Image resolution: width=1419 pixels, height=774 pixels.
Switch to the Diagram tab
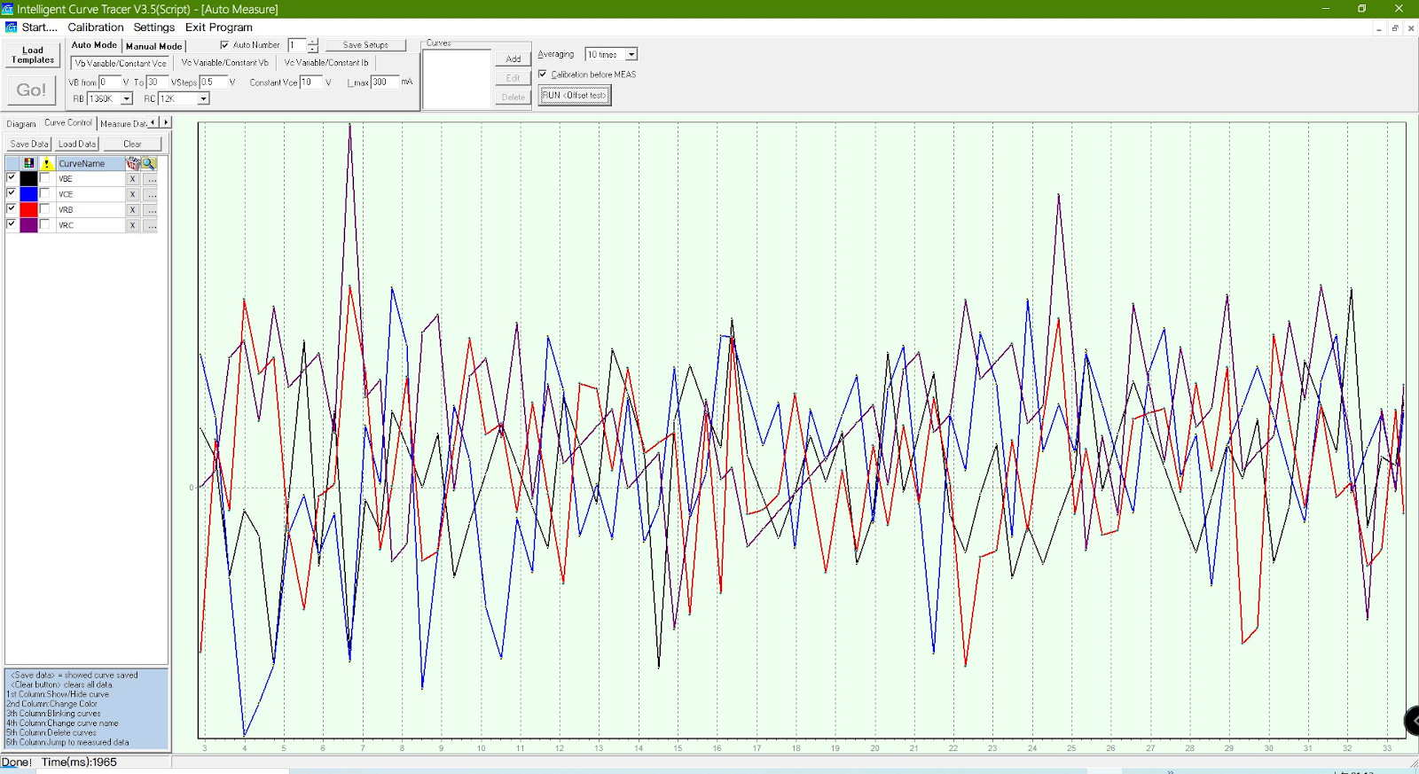pos(21,124)
